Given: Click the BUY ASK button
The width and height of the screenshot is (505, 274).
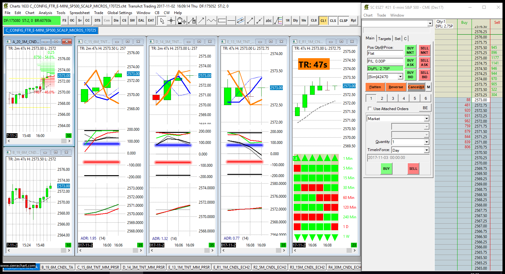Looking at the screenshot, I should coord(410,63).
